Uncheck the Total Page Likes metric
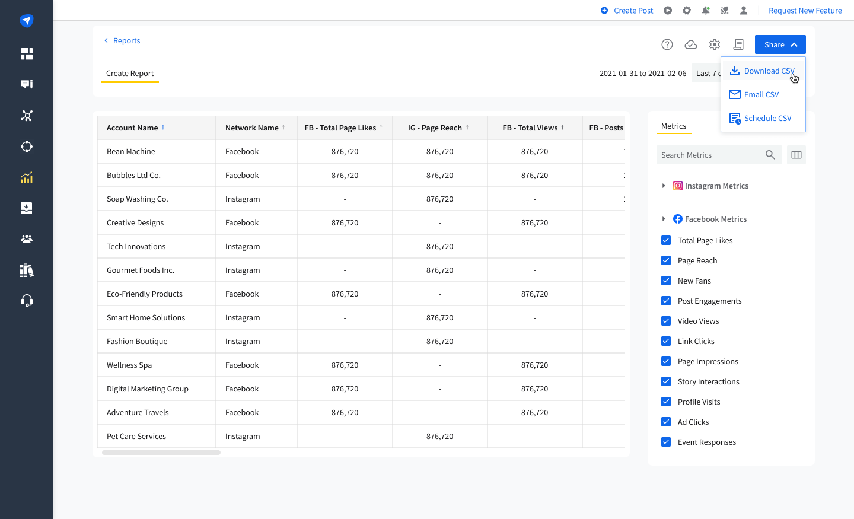 [666, 240]
